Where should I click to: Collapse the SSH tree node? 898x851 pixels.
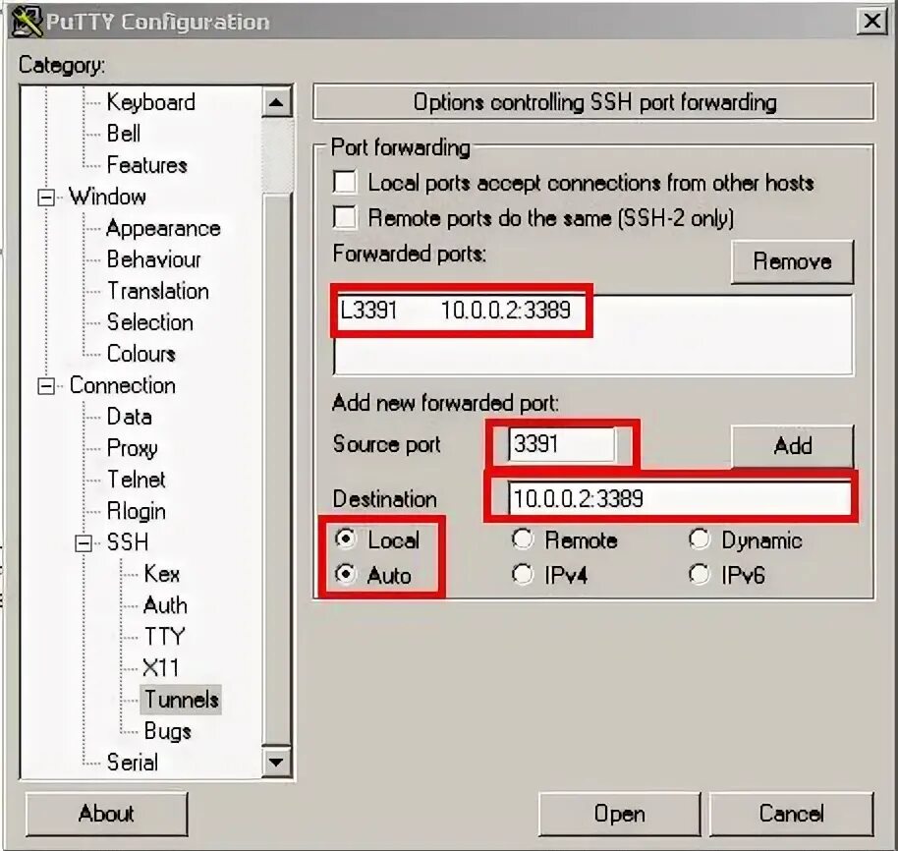click(x=84, y=542)
